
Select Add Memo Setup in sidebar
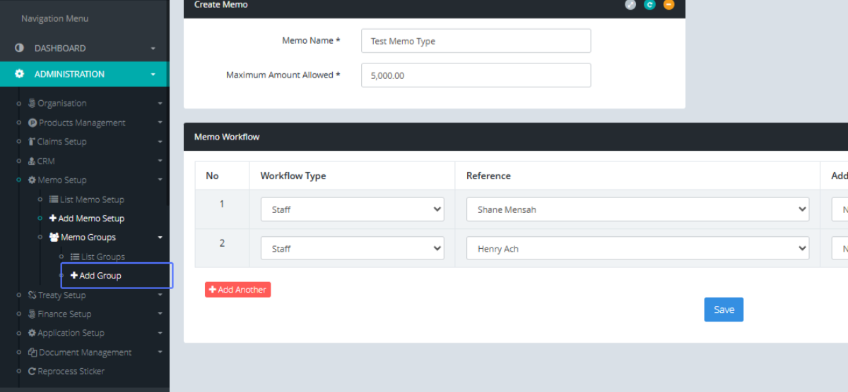[91, 219]
